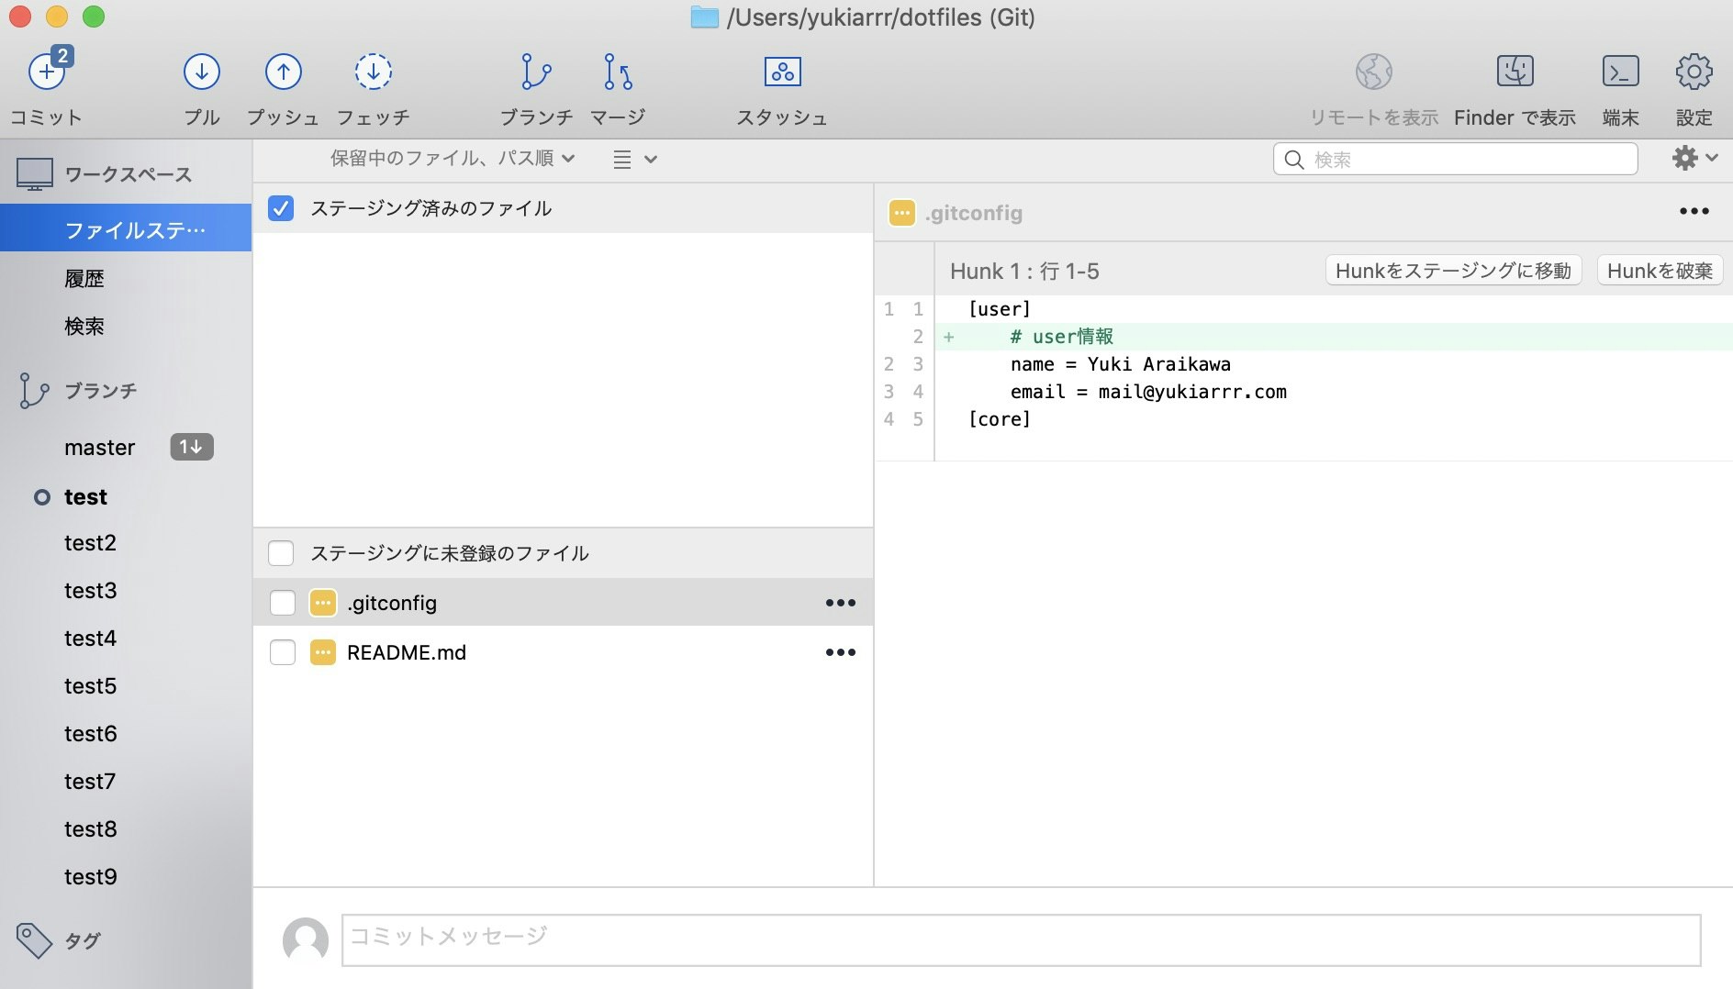The width and height of the screenshot is (1733, 989).
Task: Open the Terminal (端末) icon
Action: tap(1621, 71)
